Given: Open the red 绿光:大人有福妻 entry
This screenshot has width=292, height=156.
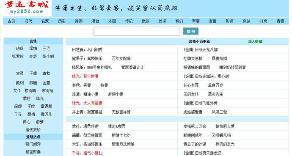Looking at the screenshot, I should 87,103.
